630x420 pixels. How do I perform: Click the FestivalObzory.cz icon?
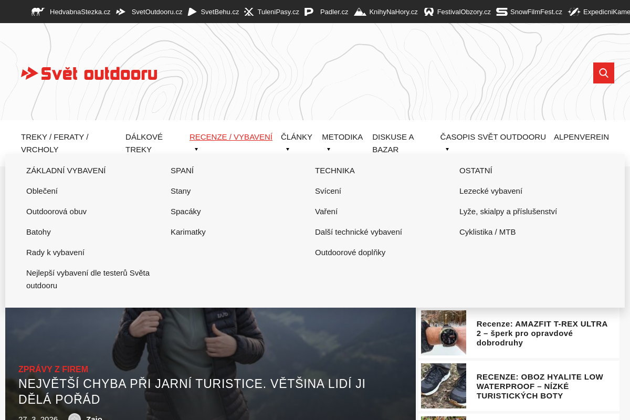coord(429,11)
